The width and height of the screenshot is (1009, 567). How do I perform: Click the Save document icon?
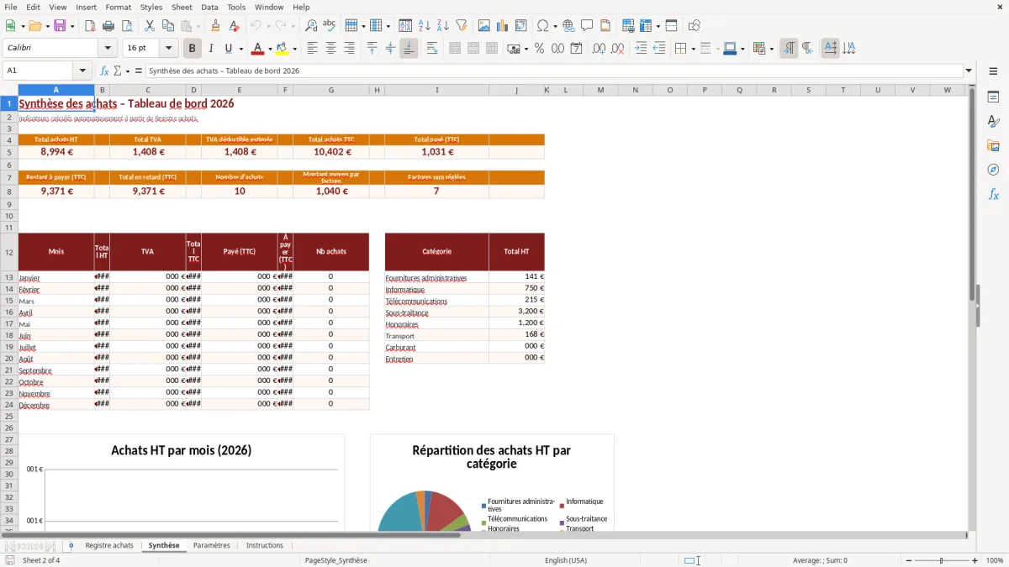point(60,26)
